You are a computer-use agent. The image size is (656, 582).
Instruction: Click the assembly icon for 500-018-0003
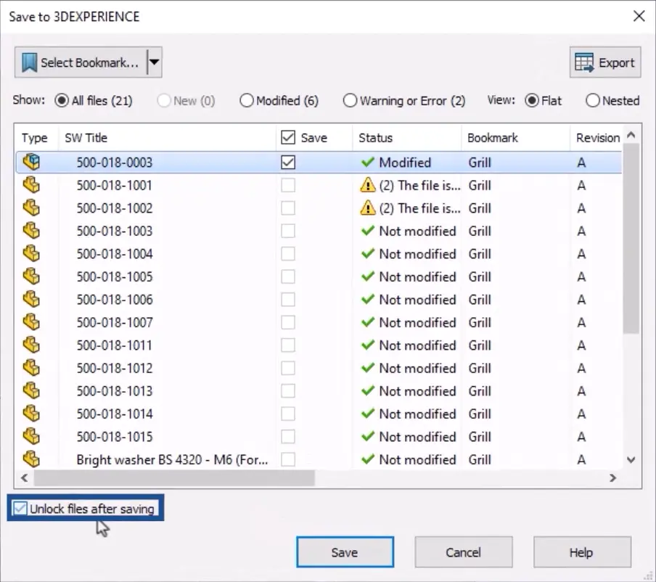coord(31,162)
